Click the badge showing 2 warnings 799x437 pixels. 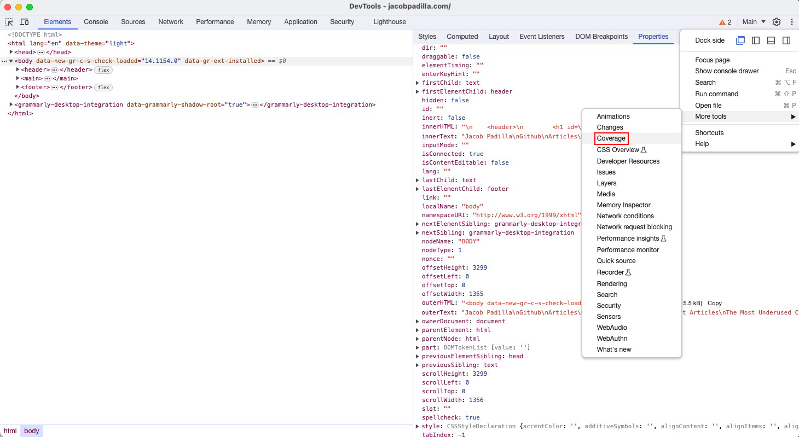[x=724, y=21]
